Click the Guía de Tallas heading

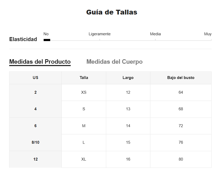(x=112, y=12)
